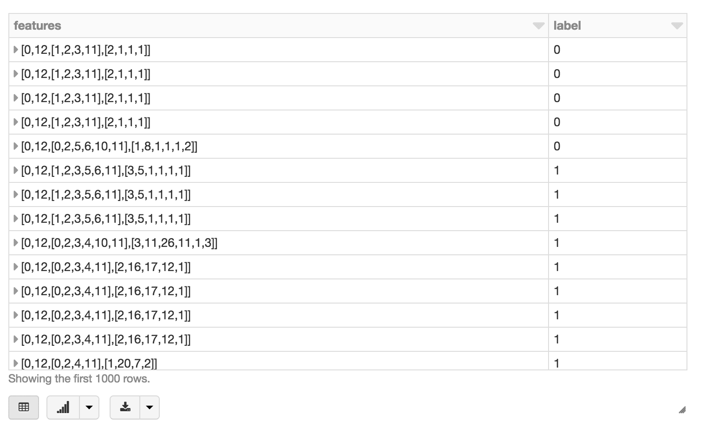
Task: Expand the first [1,2,3,5,6,11] row triangle
Action: click(16, 170)
